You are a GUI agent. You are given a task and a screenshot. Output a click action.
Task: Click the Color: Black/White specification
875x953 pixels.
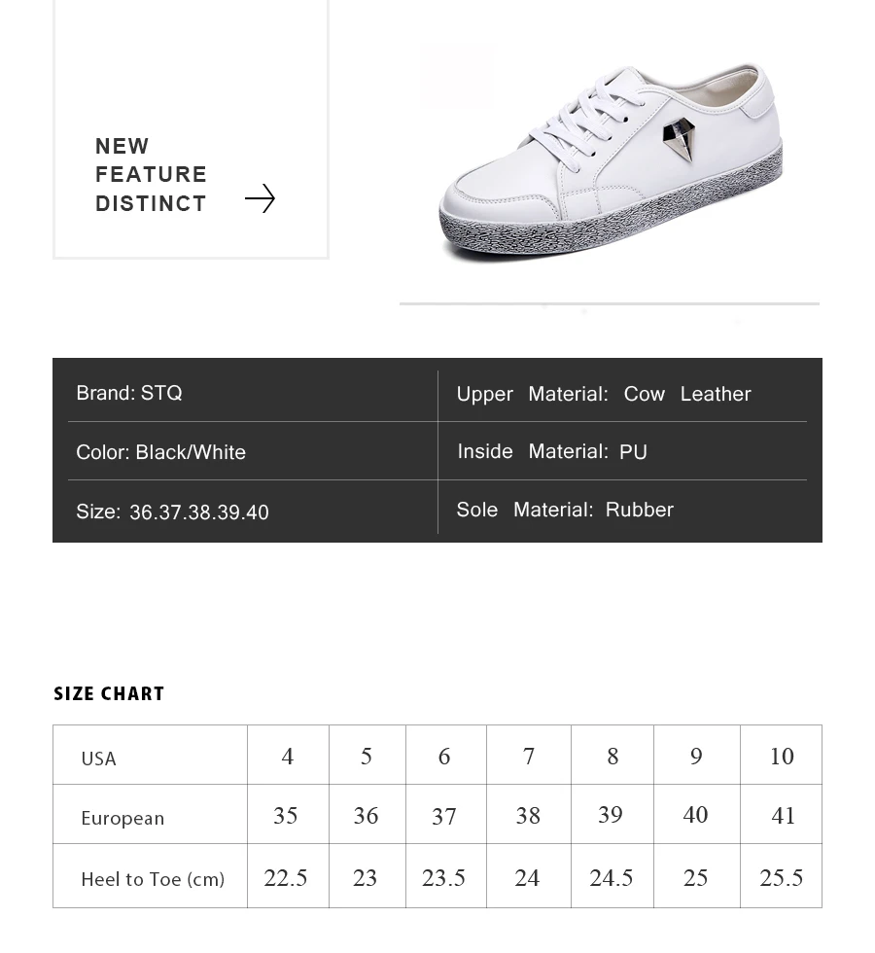click(160, 452)
